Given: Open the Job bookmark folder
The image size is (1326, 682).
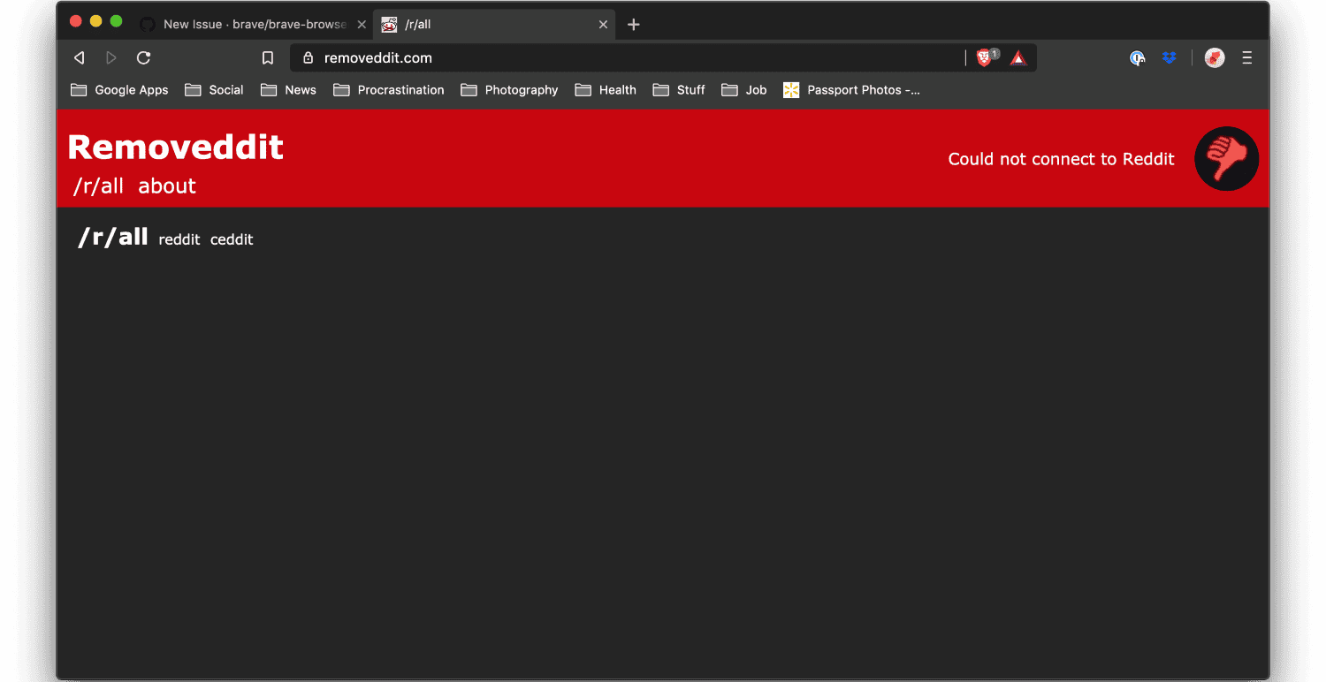Looking at the screenshot, I should [x=744, y=90].
